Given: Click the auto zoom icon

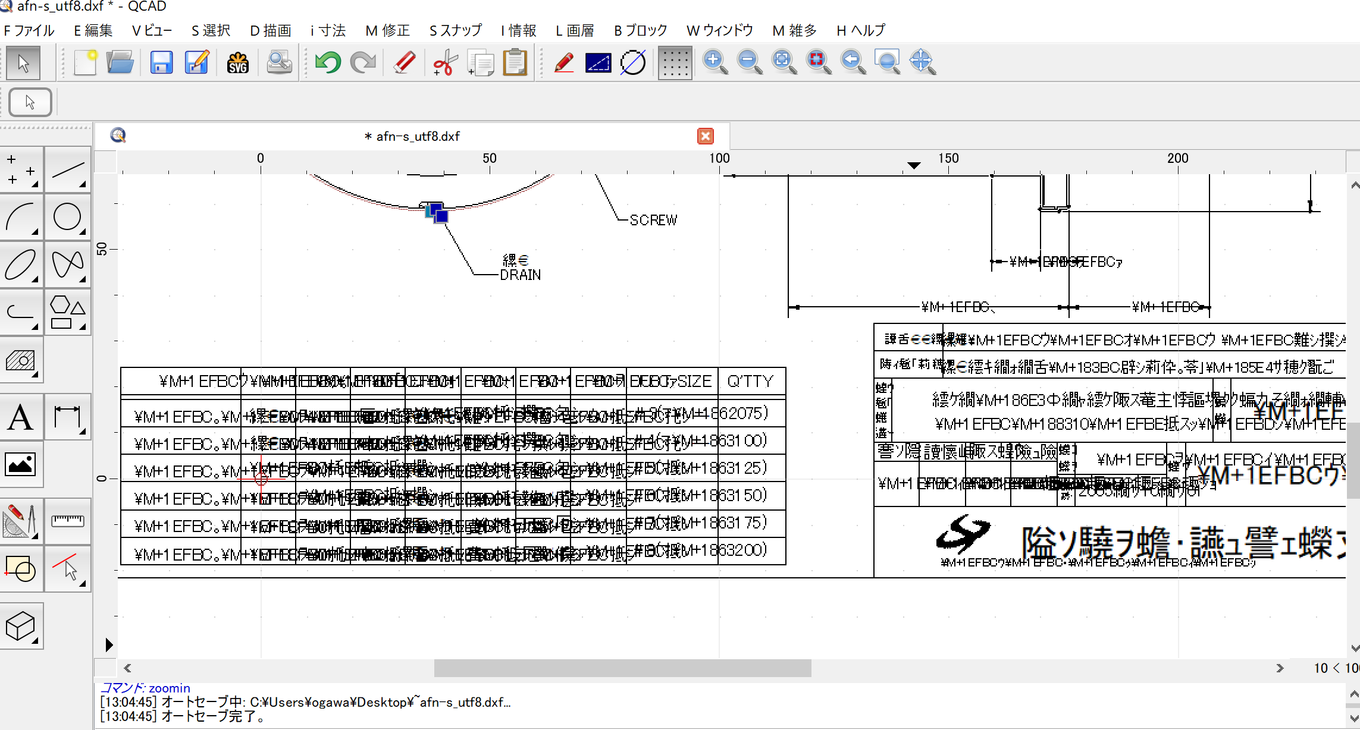Looking at the screenshot, I should 784,62.
